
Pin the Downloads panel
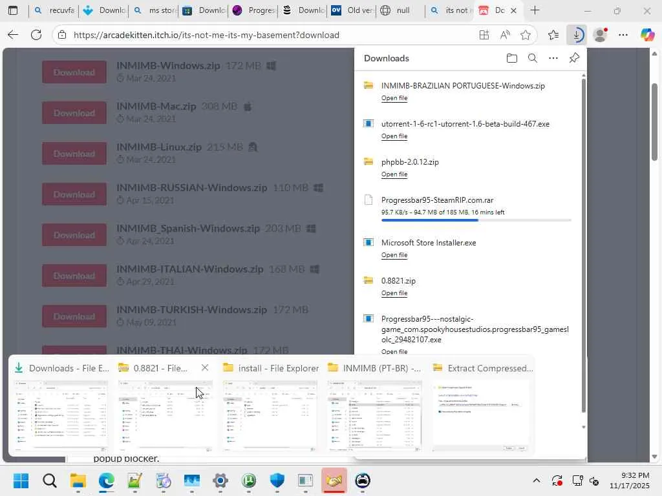coord(574,58)
